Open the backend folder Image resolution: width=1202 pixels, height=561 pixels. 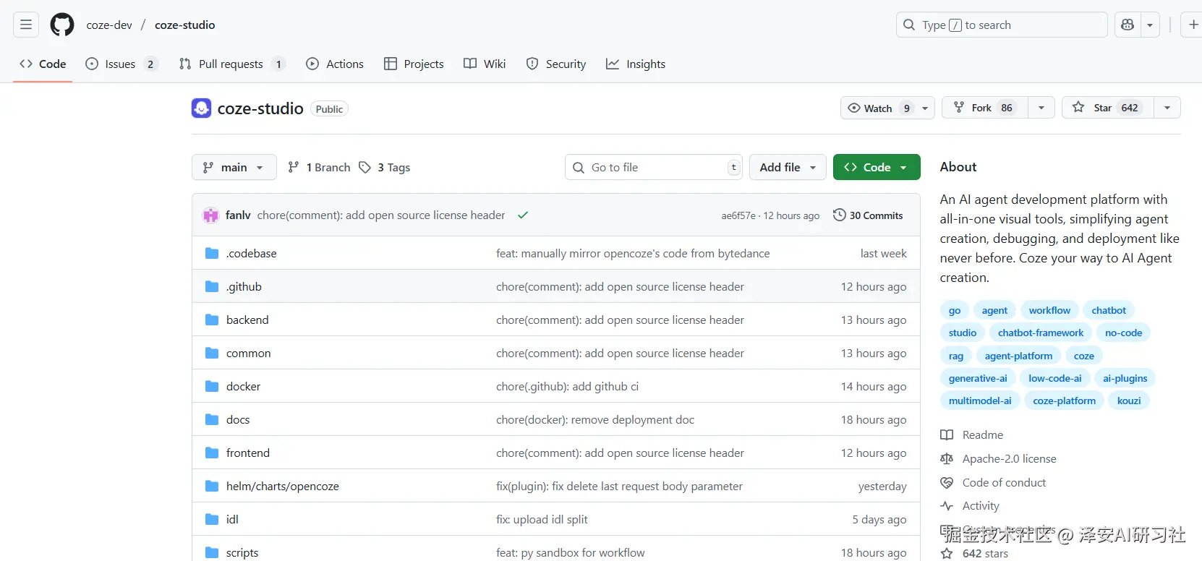coord(247,320)
